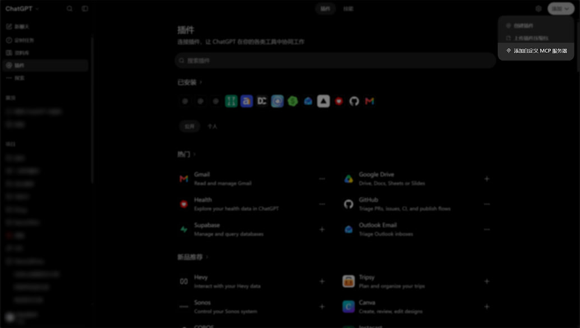Open the red Health icon in installed row
Image resolution: width=580 pixels, height=328 pixels.
[x=339, y=101]
